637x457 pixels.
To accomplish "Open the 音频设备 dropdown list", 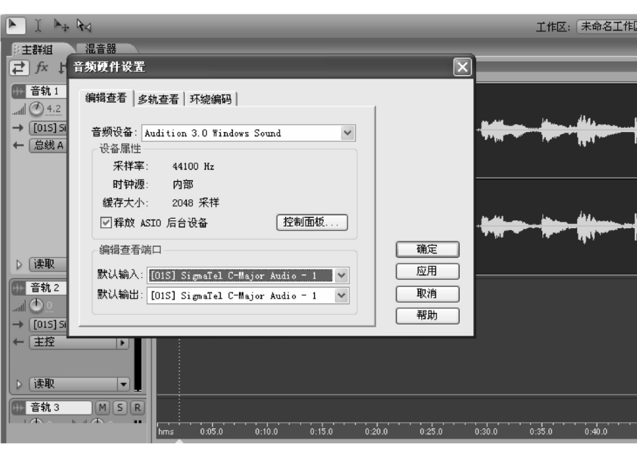I will point(348,133).
